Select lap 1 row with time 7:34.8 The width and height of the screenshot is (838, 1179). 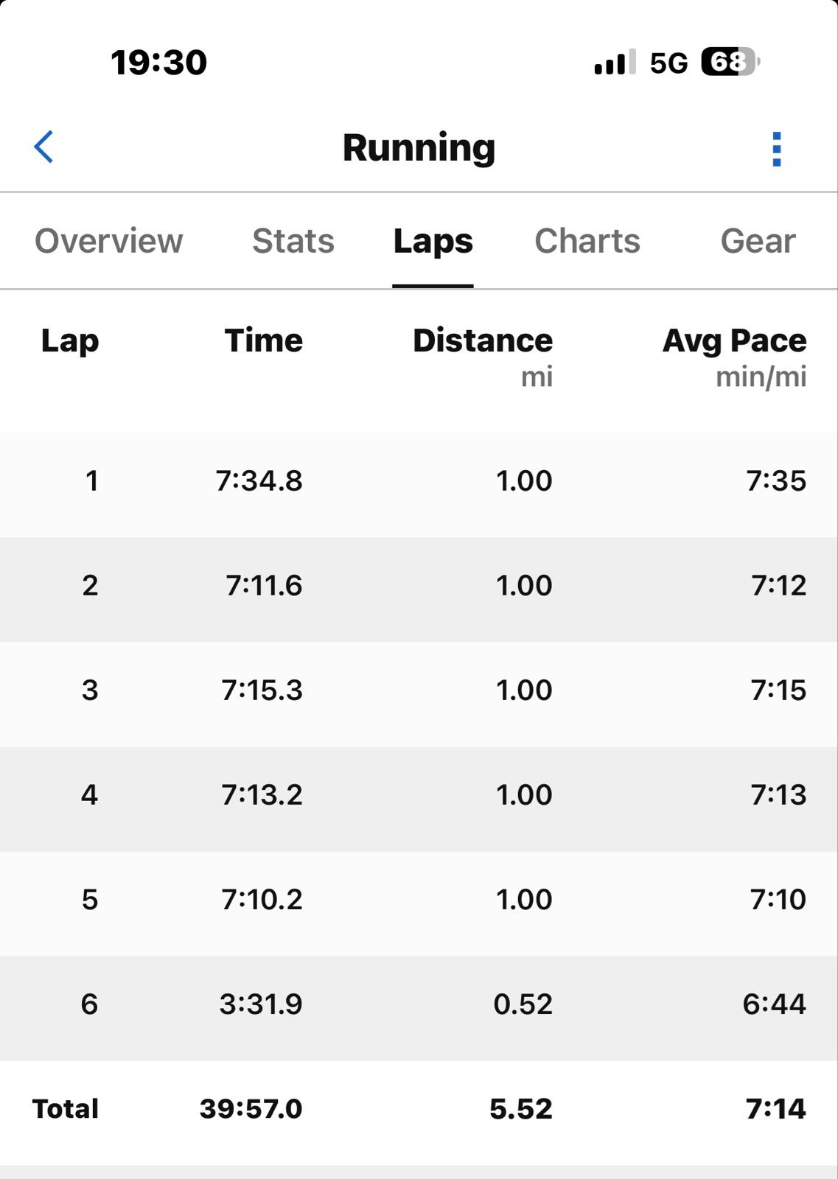tap(419, 481)
